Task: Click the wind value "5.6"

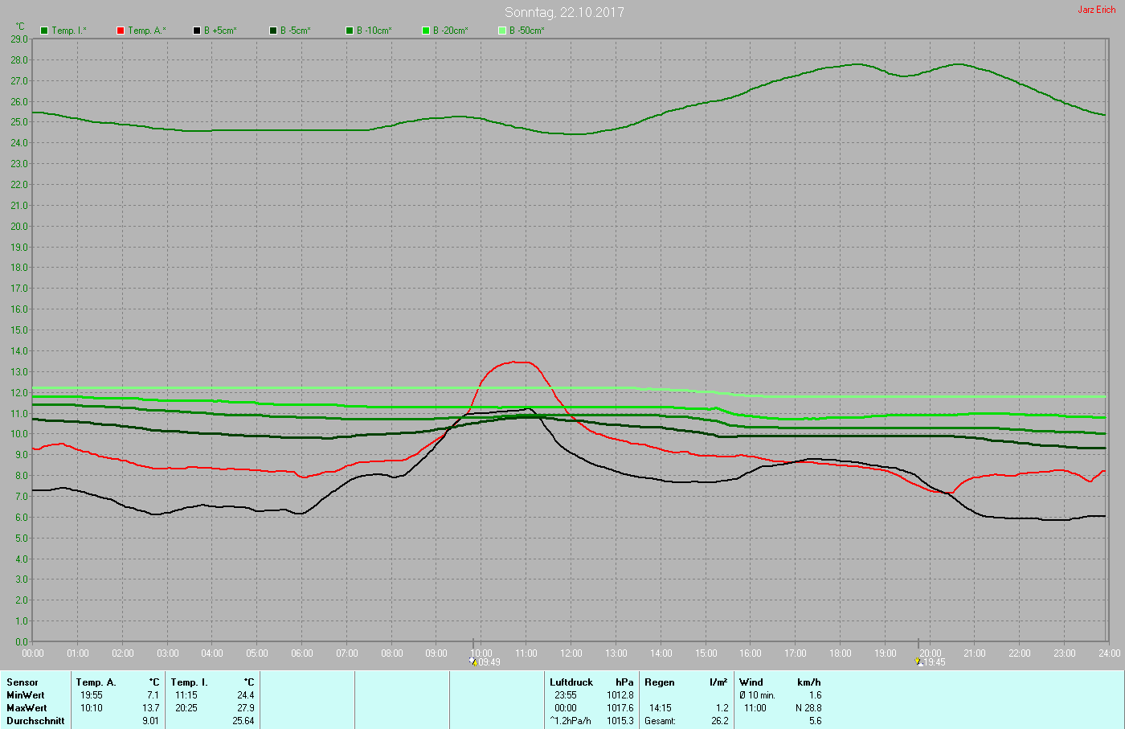Action: coord(816,721)
